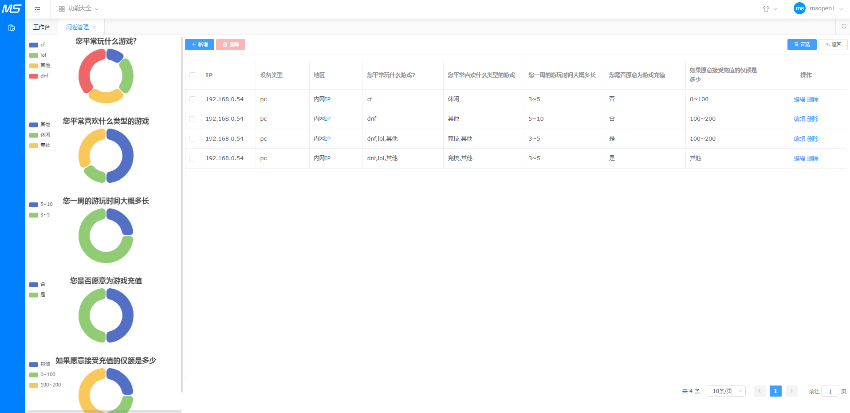Open the 10条/页 page size dropdown
Image resolution: width=850 pixels, height=413 pixels.
(x=726, y=391)
